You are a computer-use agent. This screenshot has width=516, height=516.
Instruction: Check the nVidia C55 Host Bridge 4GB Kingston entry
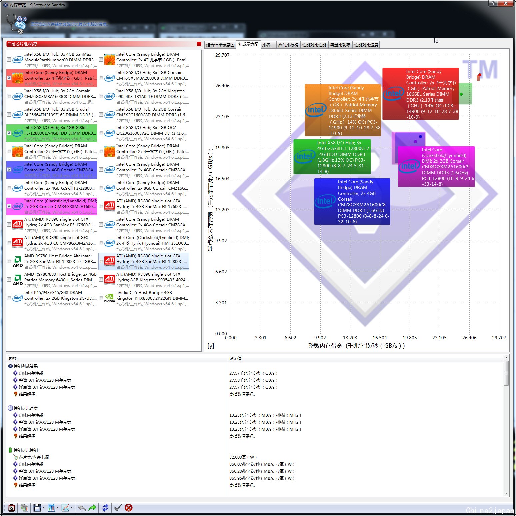point(101,298)
